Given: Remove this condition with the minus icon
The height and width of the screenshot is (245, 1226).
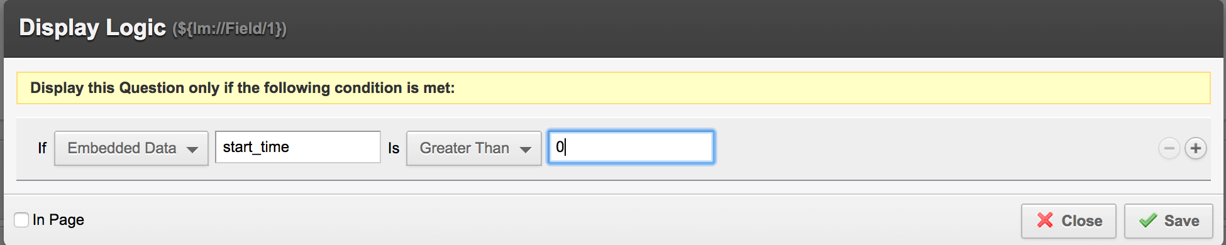Looking at the screenshot, I should [1169, 148].
